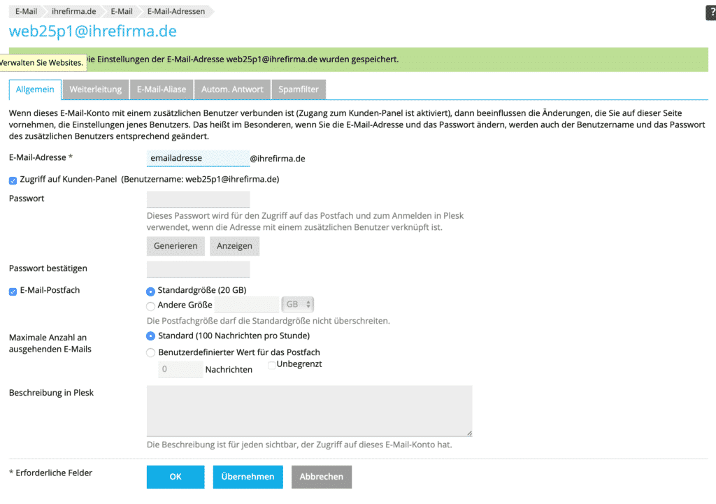The width and height of the screenshot is (716, 504).
Task: Click into the Passwort bestätigen field
Action: 198,269
